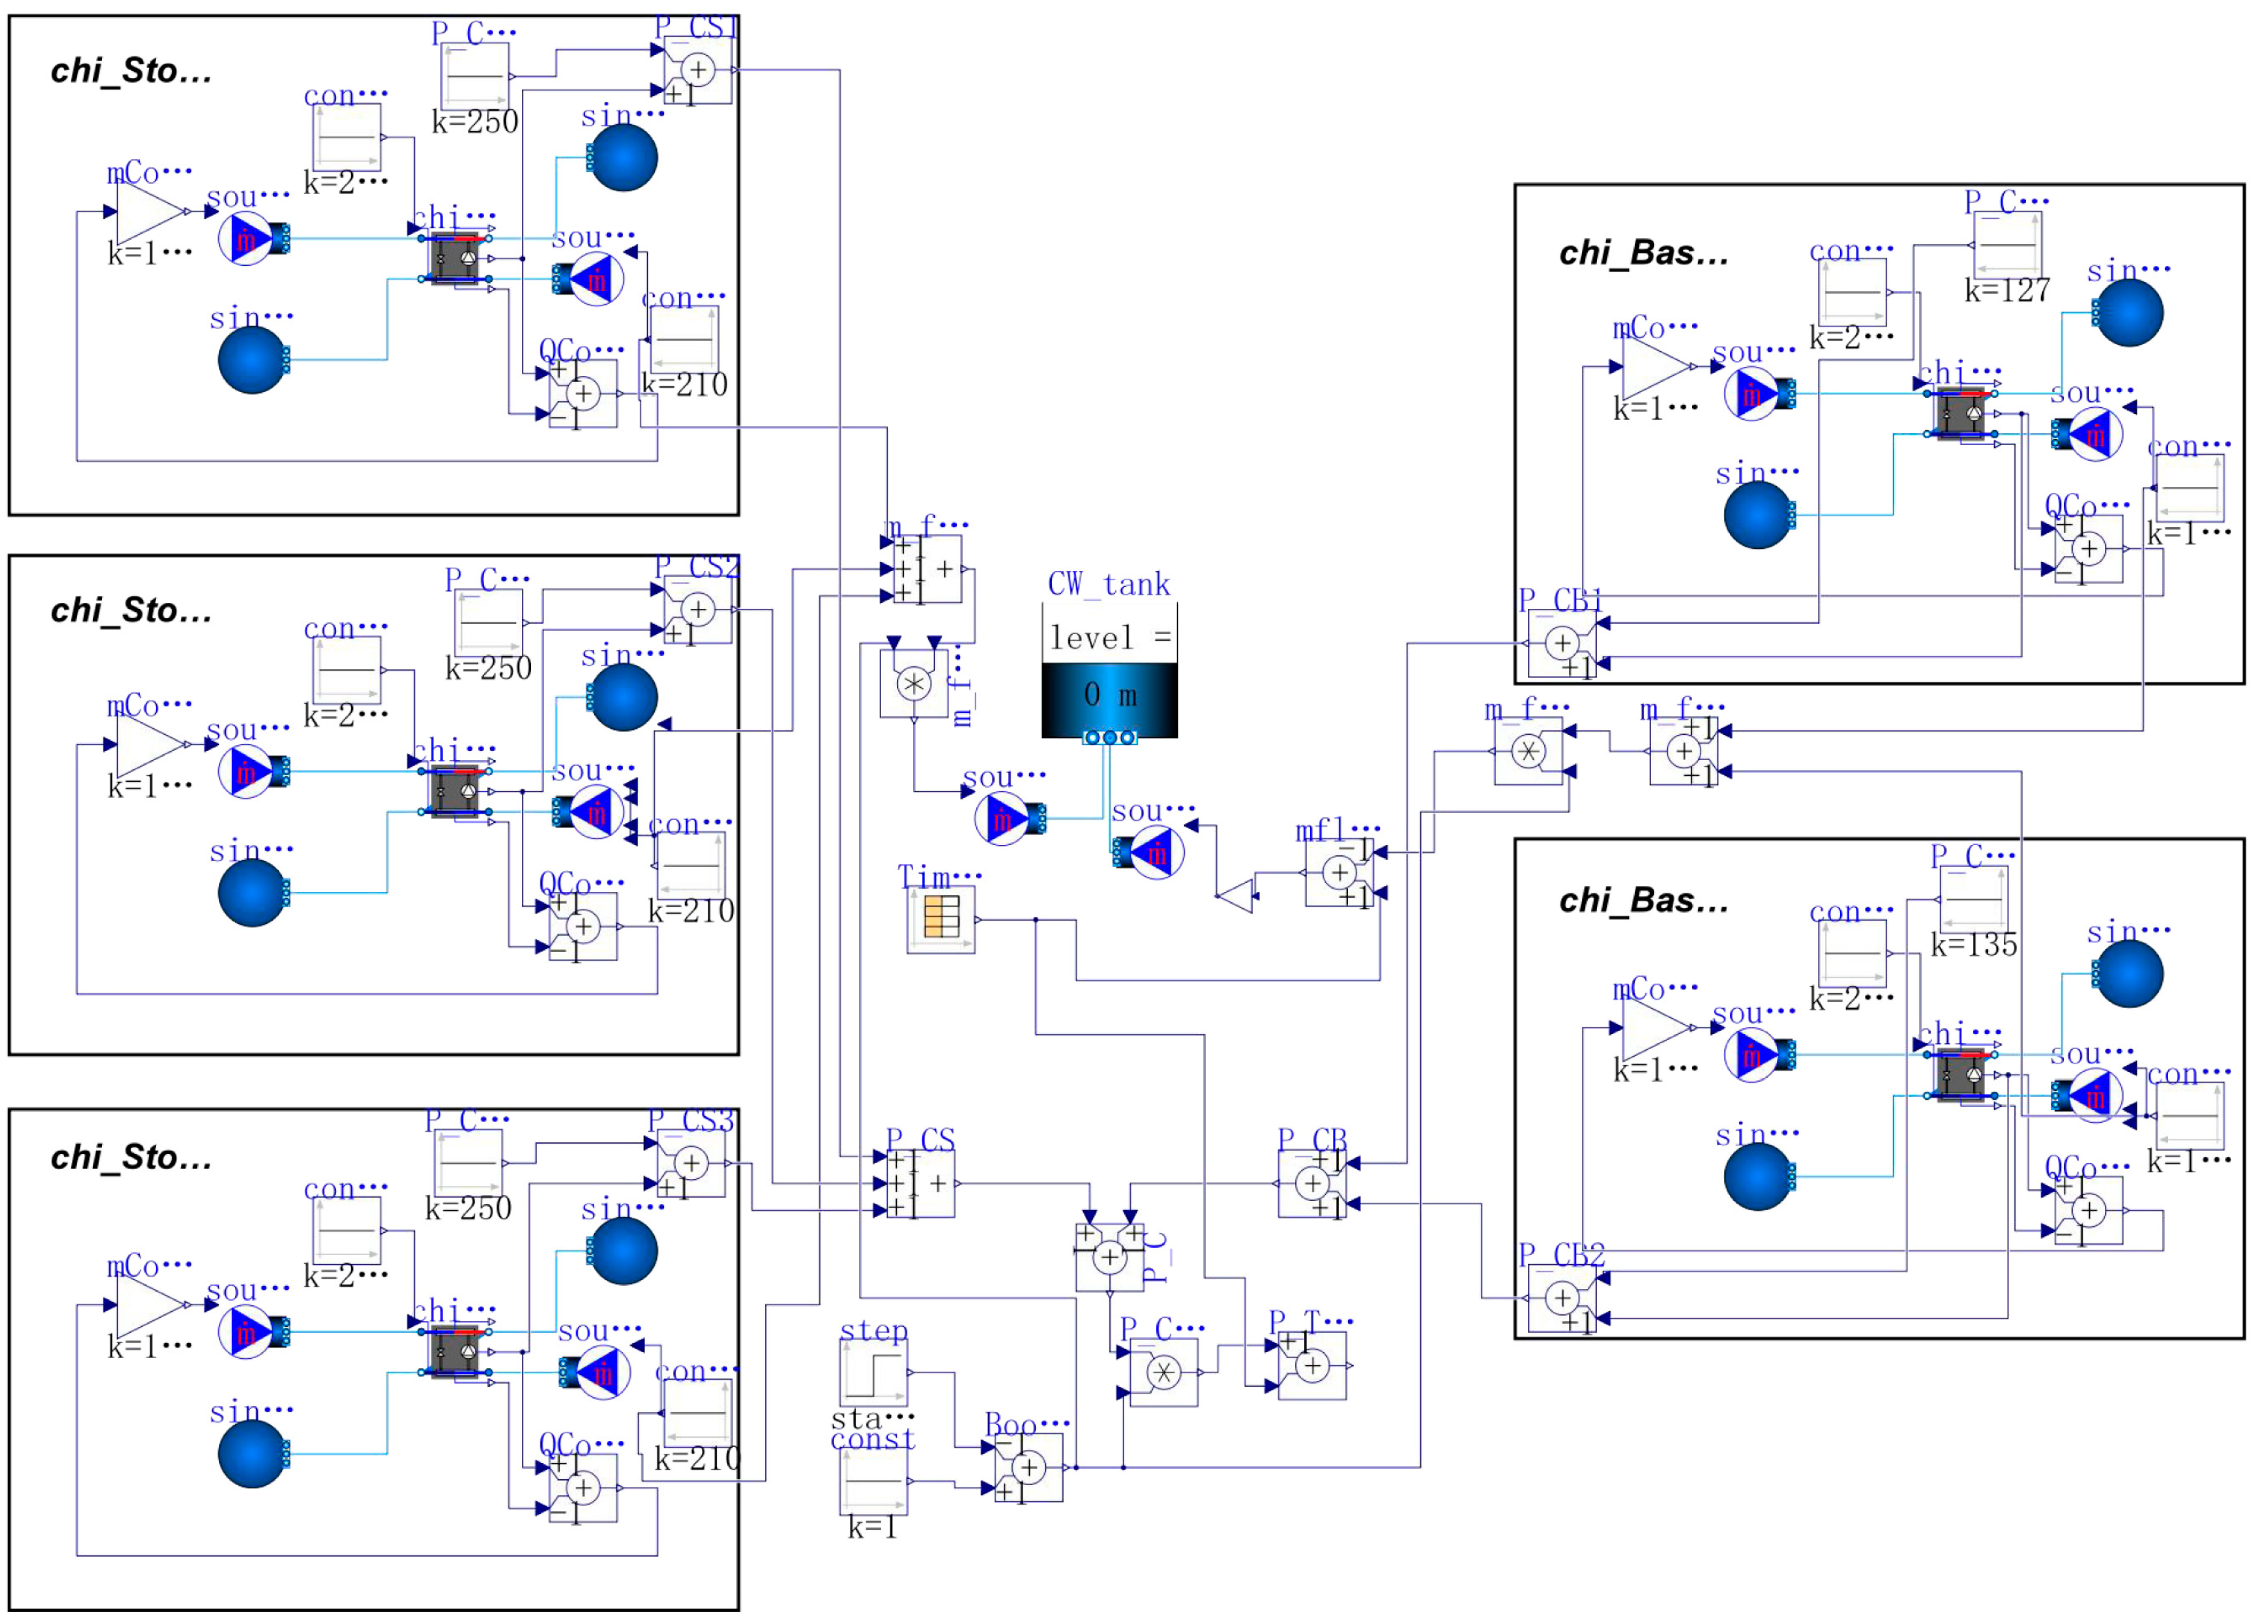
Task: Click the P_CS1 add block
Action: 697,70
